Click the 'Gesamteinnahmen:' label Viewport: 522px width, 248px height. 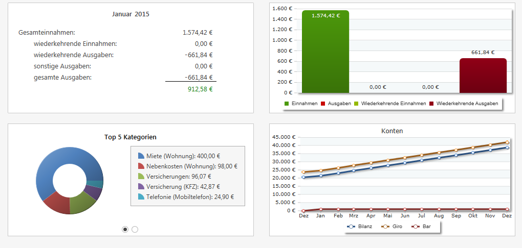[x=47, y=33]
